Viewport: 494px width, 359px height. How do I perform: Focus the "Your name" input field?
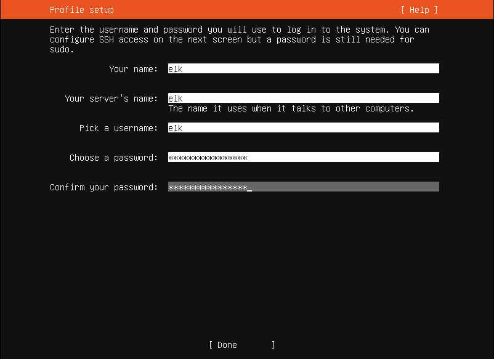[x=304, y=68]
